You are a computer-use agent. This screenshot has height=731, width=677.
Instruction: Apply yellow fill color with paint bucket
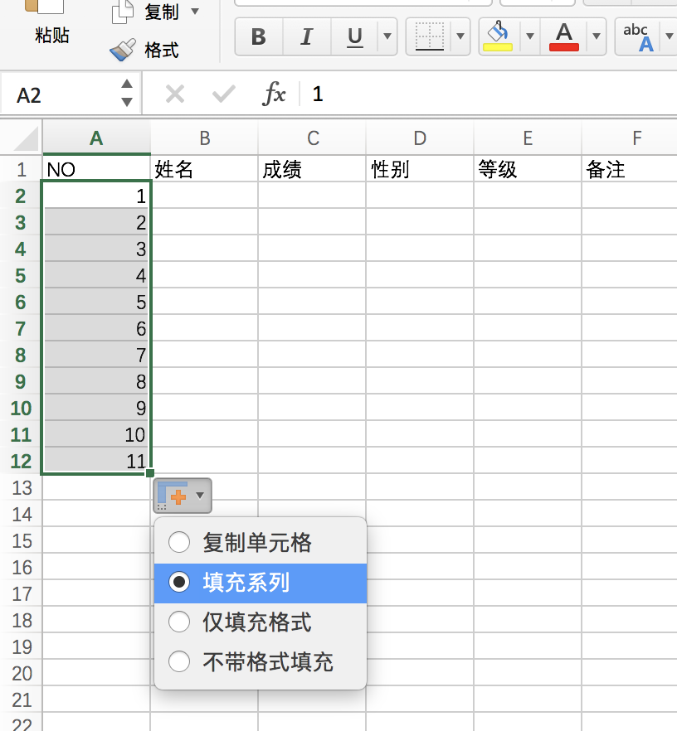point(498,36)
